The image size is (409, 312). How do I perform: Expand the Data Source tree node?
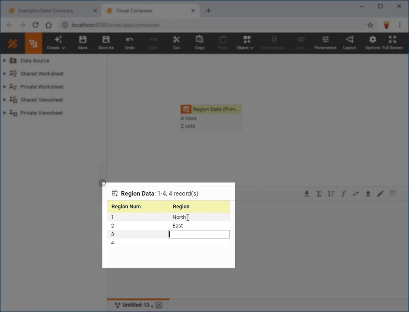pos(4,60)
